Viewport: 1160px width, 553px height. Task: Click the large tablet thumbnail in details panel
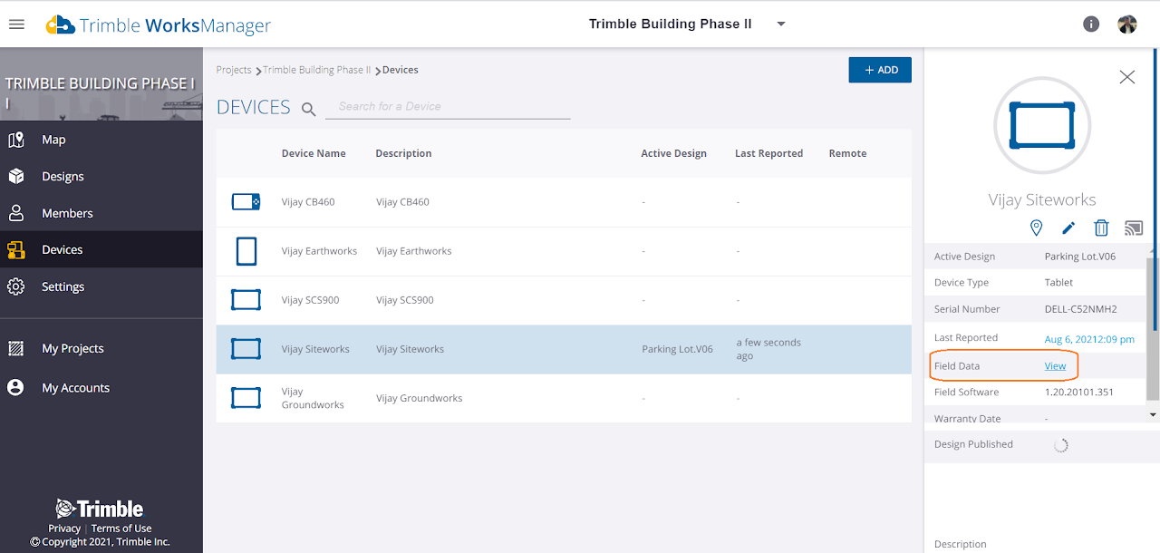[x=1042, y=125]
